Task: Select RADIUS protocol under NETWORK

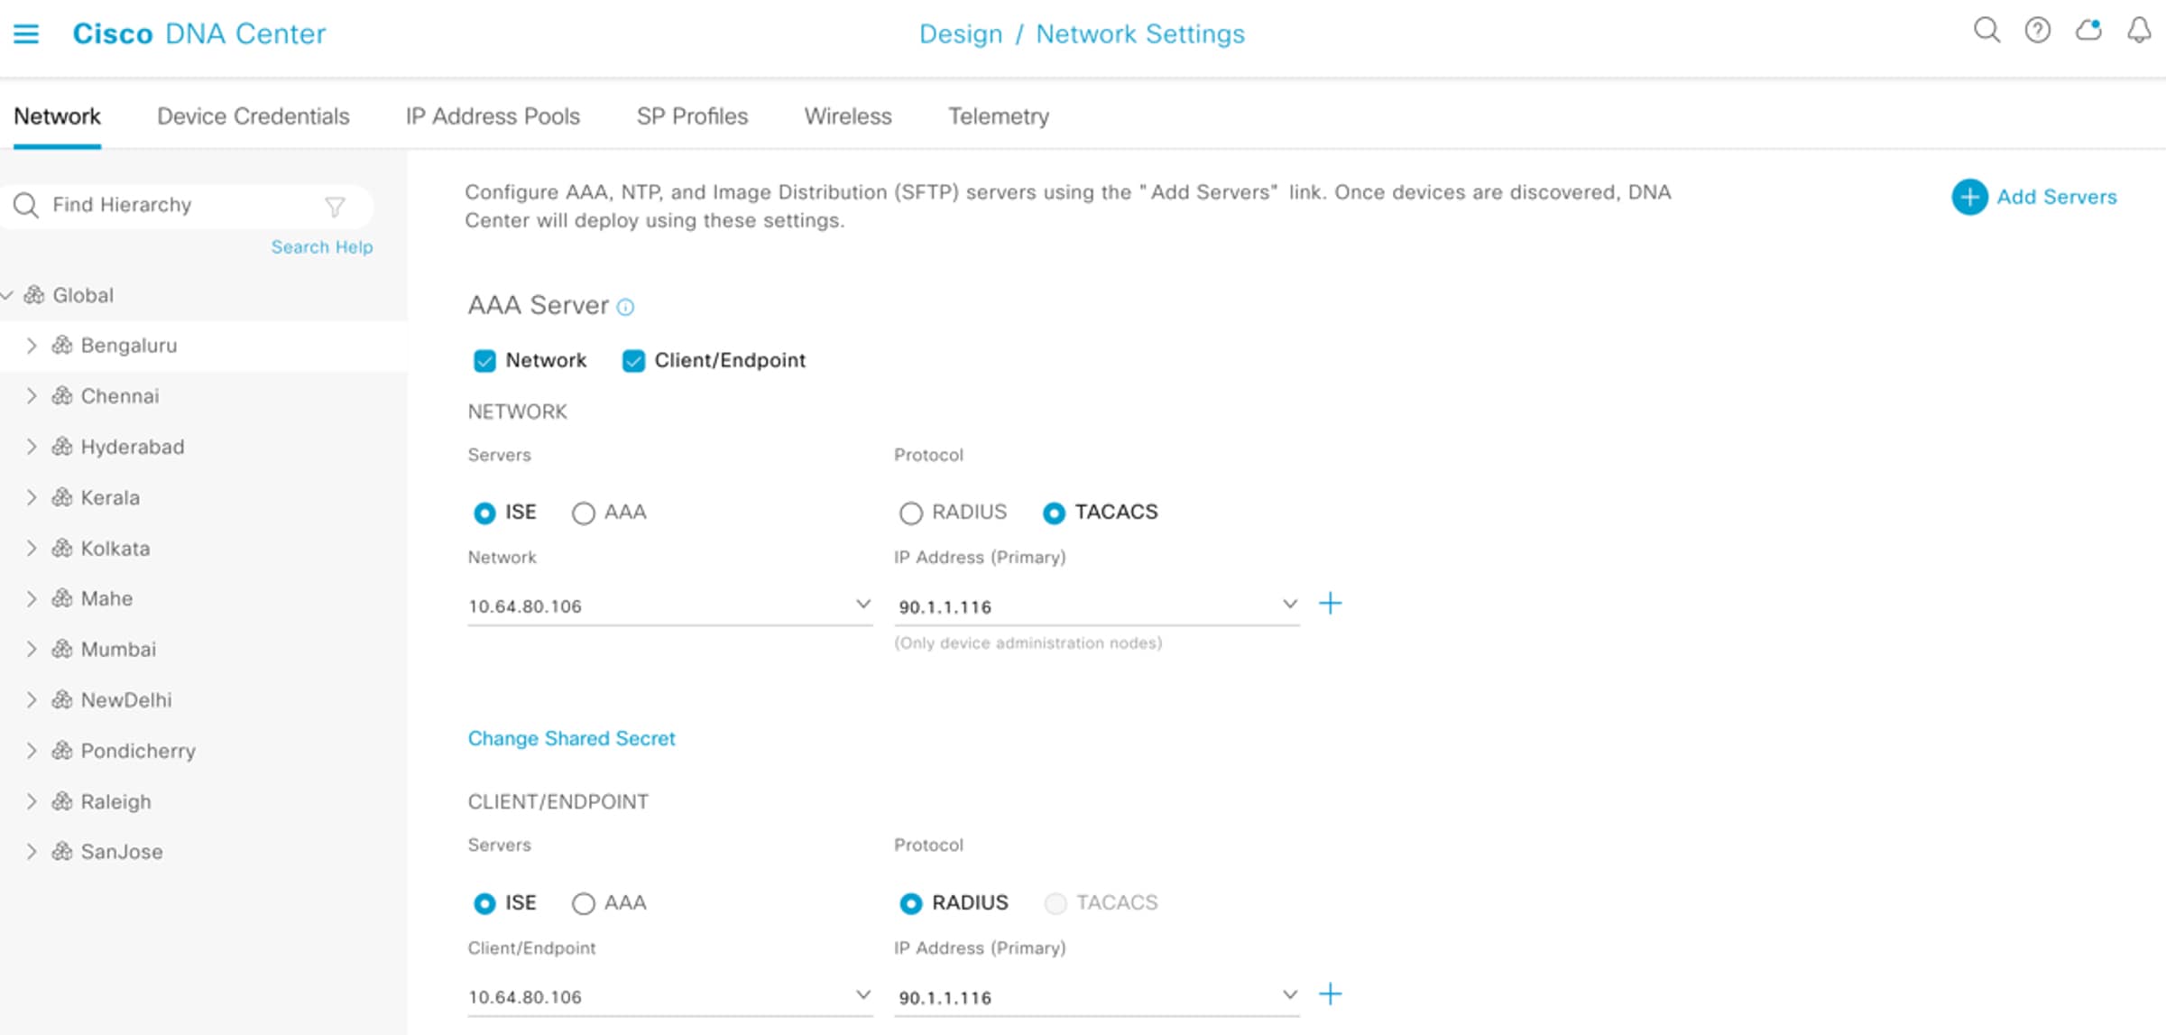Action: pyautogui.click(x=910, y=513)
